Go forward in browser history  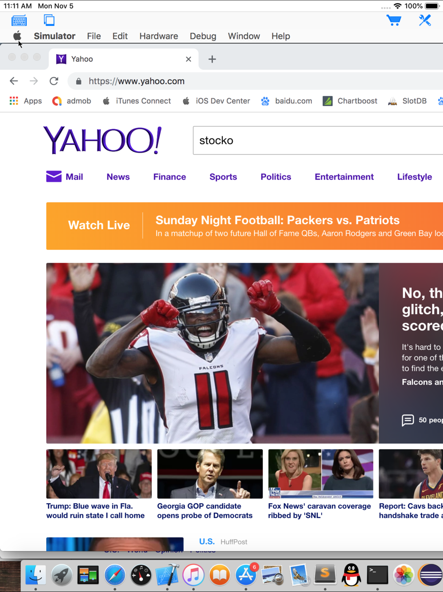tap(34, 81)
